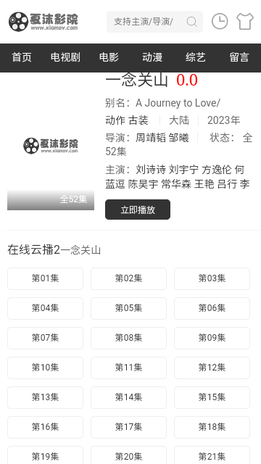Open the 综艺 section
The height and width of the screenshot is (464, 261).
[x=196, y=57]
